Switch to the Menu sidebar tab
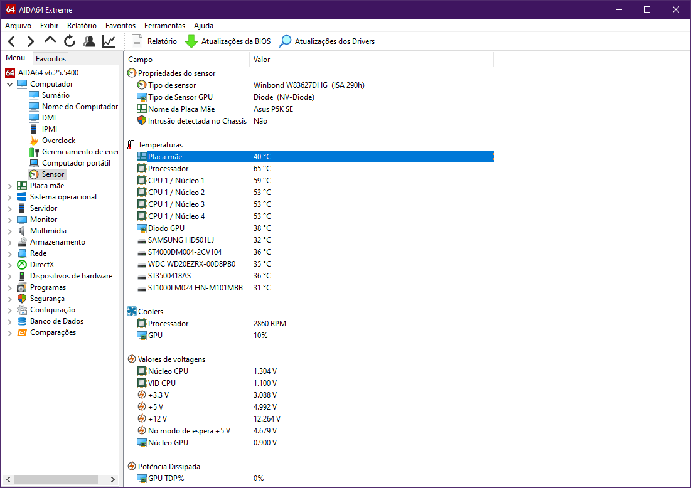This screenshot has height=488, width=691. 16,58
